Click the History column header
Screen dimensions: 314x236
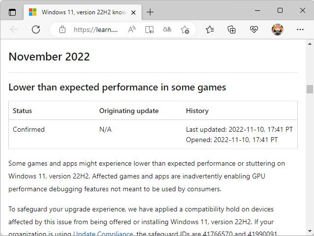[197, 111]
